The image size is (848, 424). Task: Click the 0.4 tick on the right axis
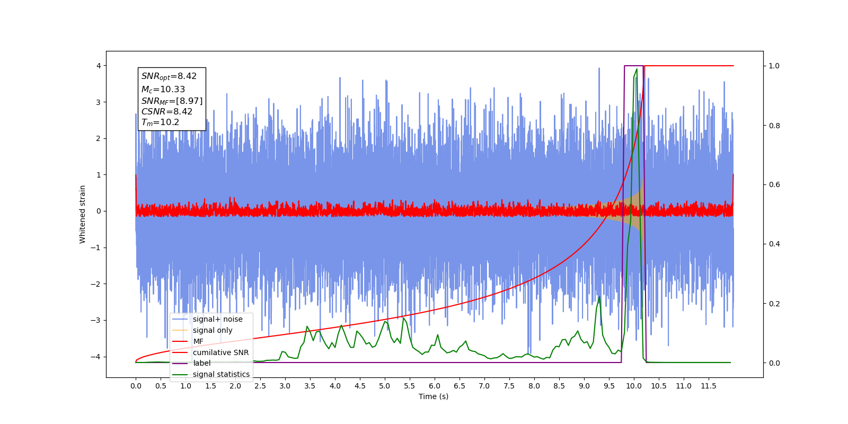pyautogui.click(x=774, y=244)
